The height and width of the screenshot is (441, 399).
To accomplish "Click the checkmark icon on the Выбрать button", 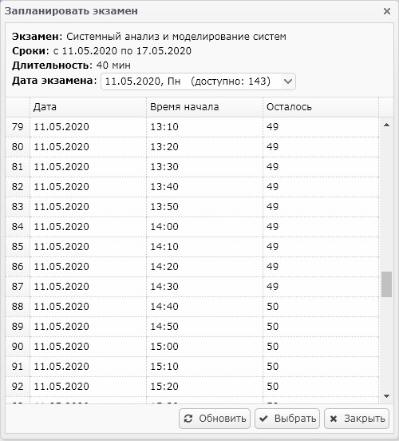I will [263, 419].
